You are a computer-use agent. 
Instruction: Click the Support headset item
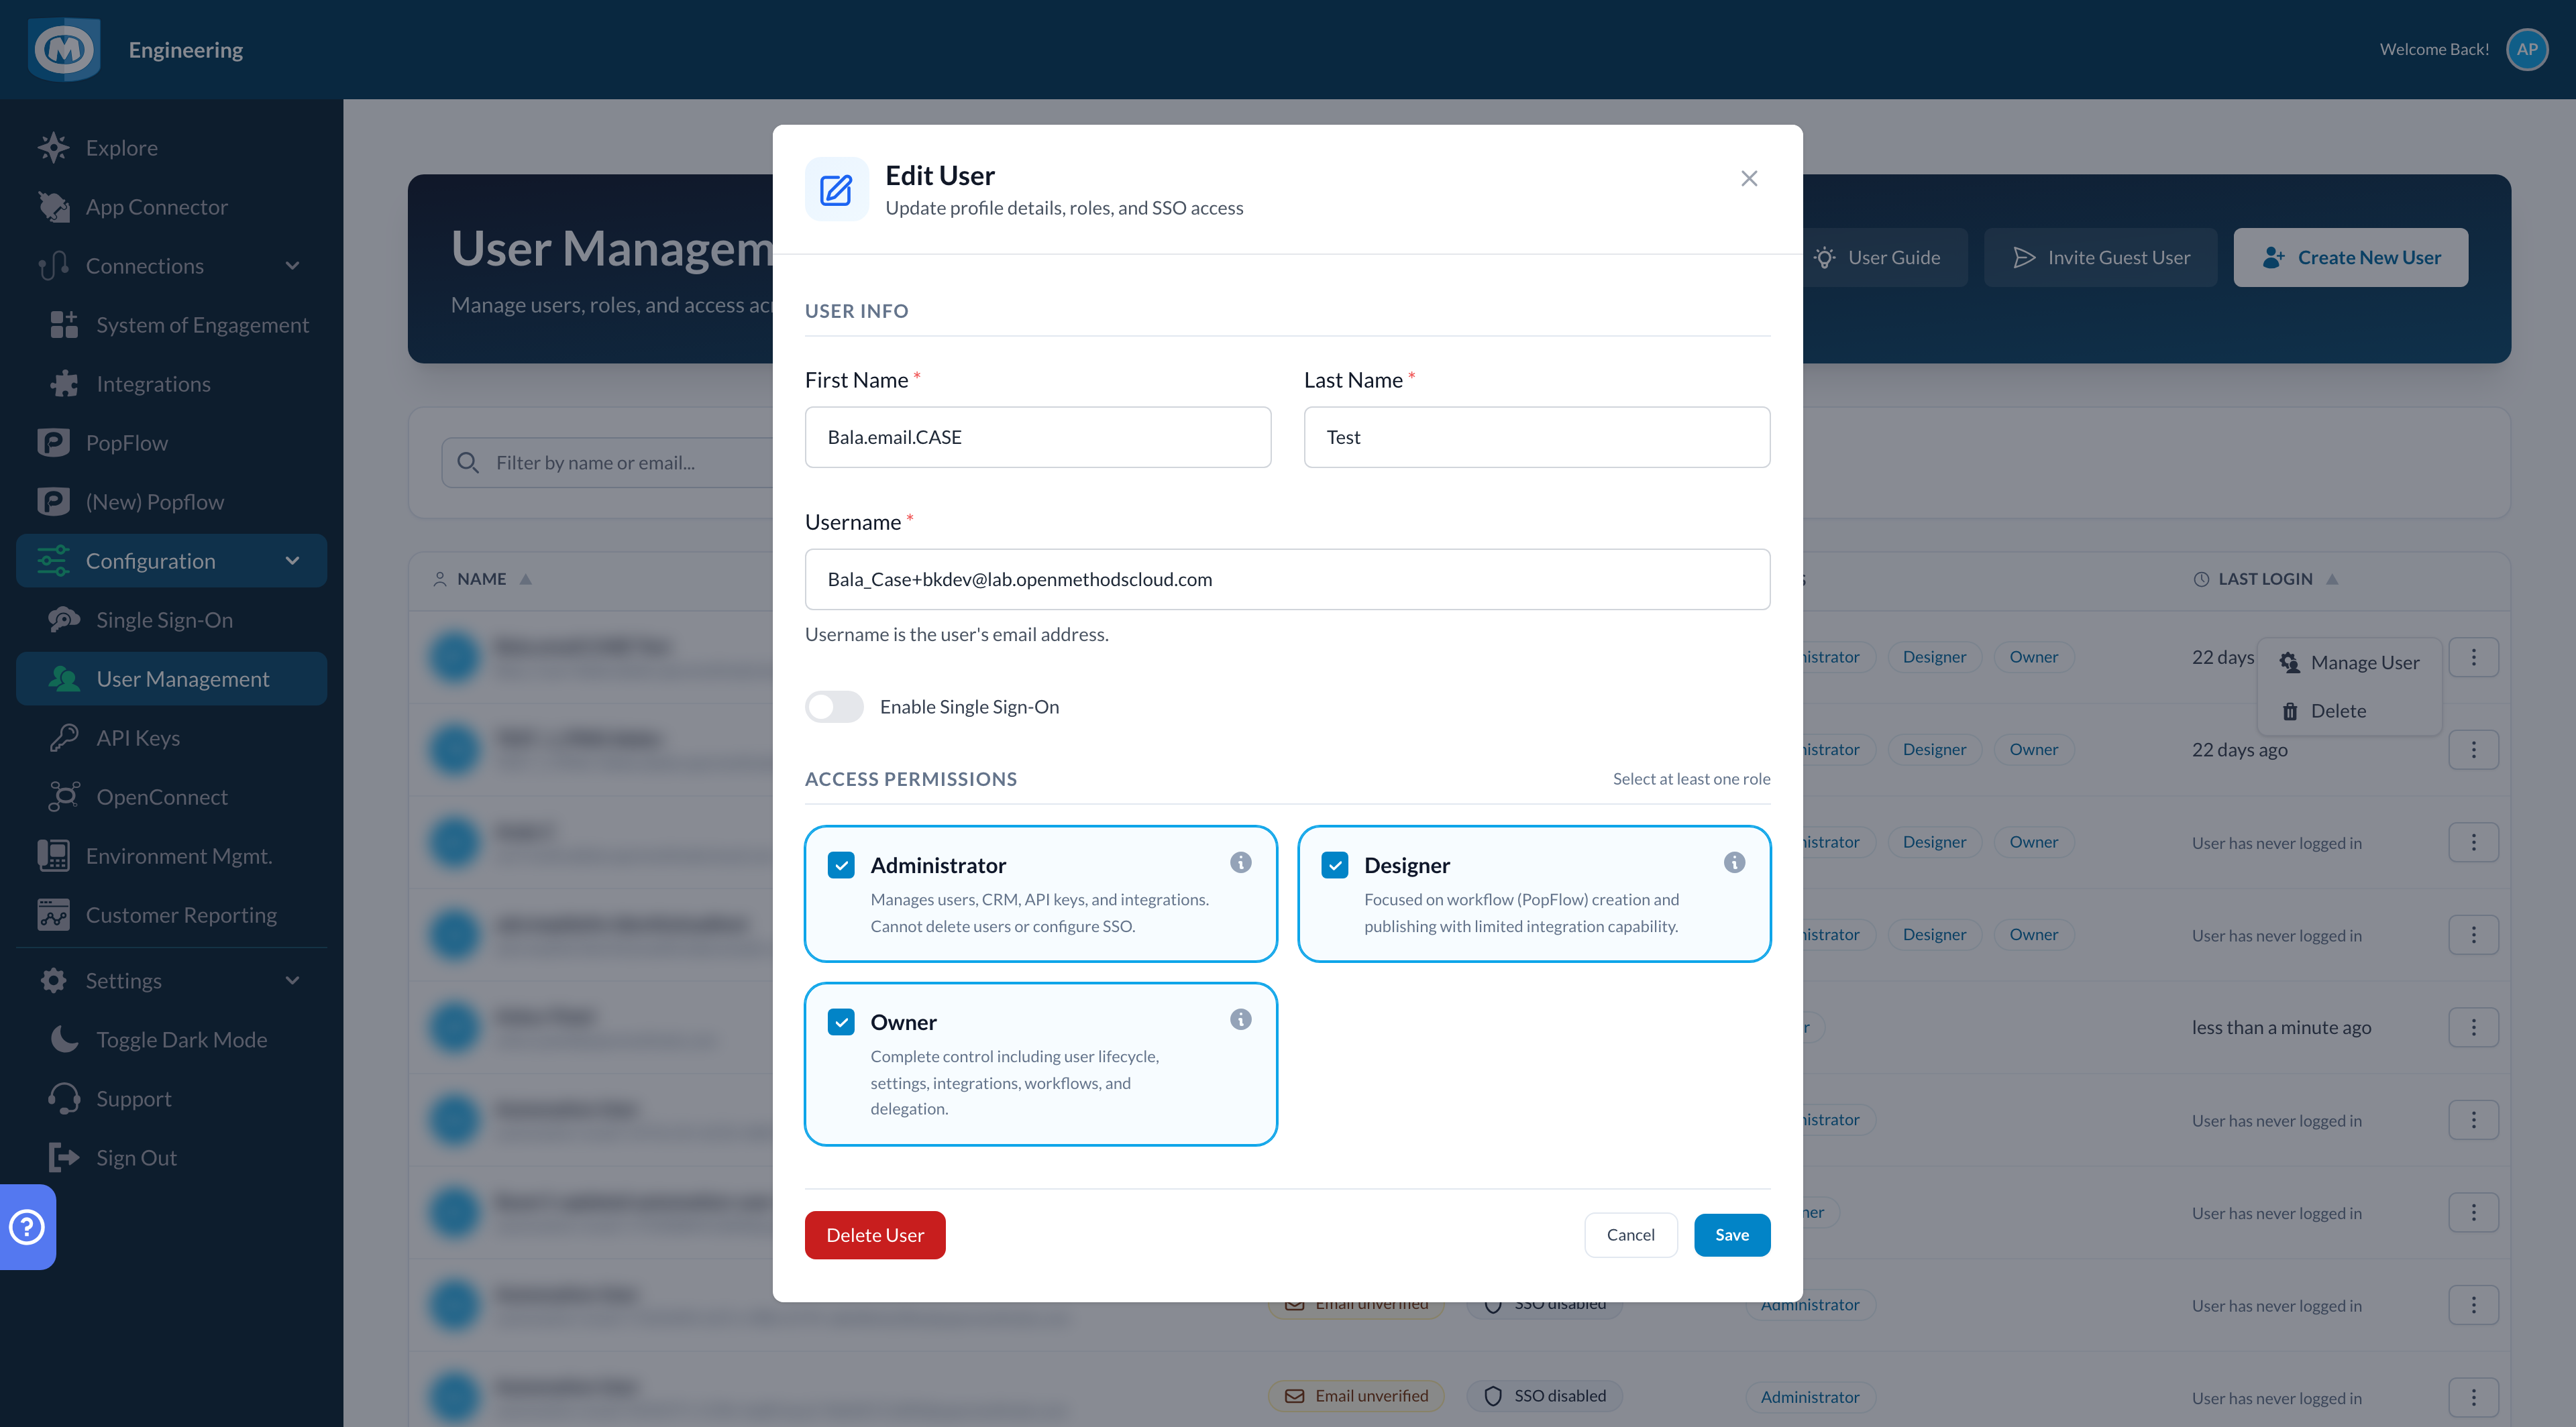(x=171, y=1098)
